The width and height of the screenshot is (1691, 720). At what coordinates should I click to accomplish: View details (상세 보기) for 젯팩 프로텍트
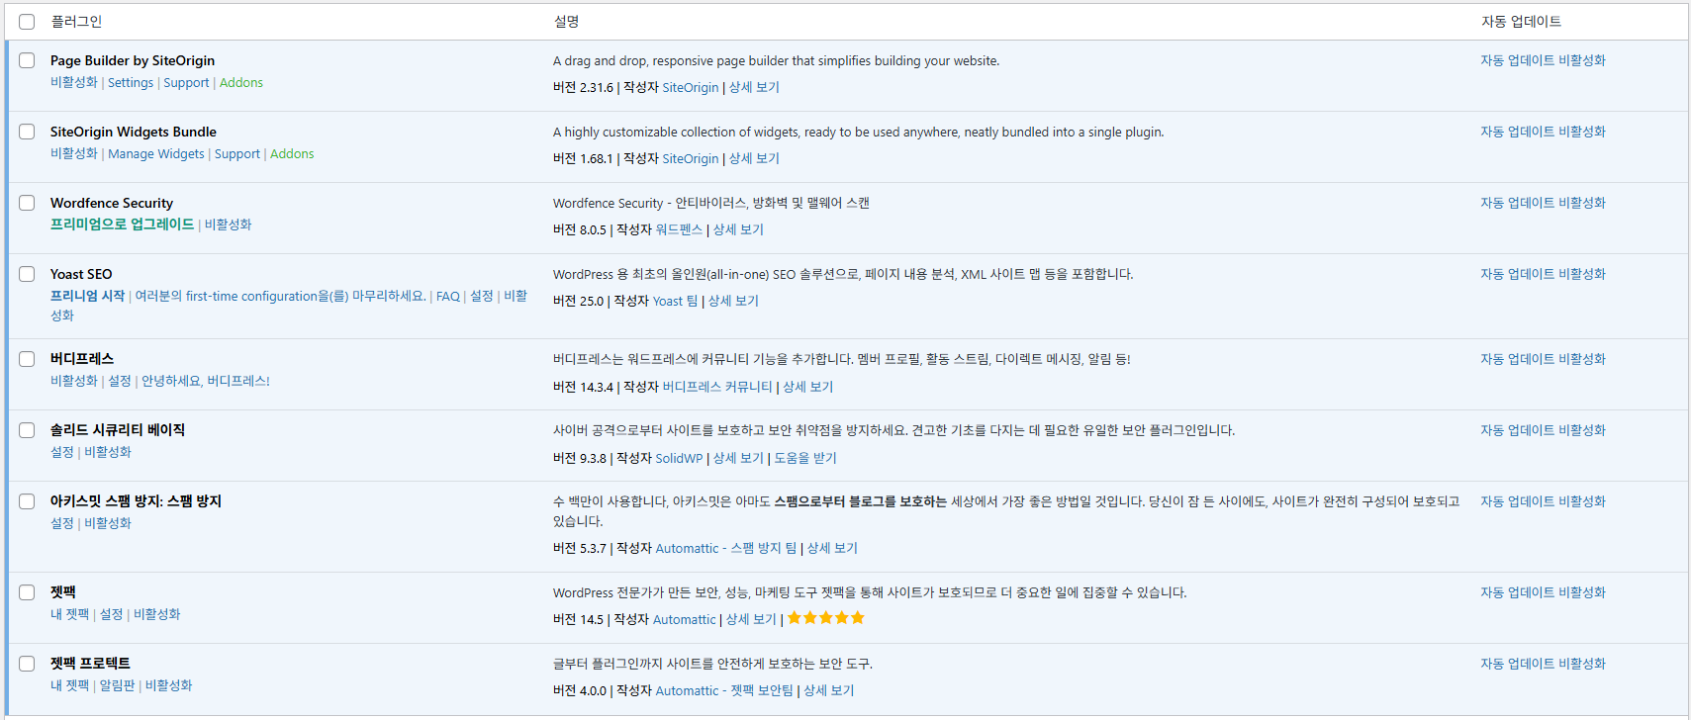(x=829, y=690)
